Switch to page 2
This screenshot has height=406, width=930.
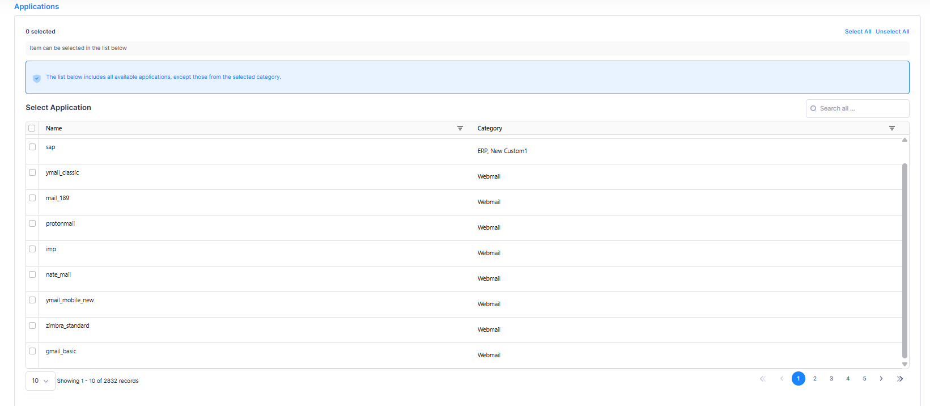[x=814, y=379]
